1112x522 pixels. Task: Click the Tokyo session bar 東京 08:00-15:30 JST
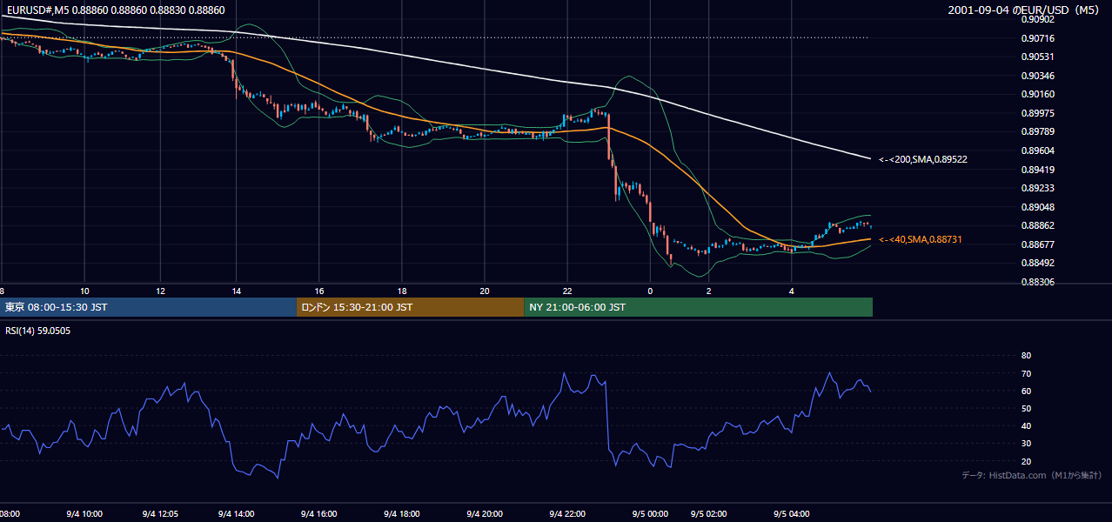(x=148, y=307)
